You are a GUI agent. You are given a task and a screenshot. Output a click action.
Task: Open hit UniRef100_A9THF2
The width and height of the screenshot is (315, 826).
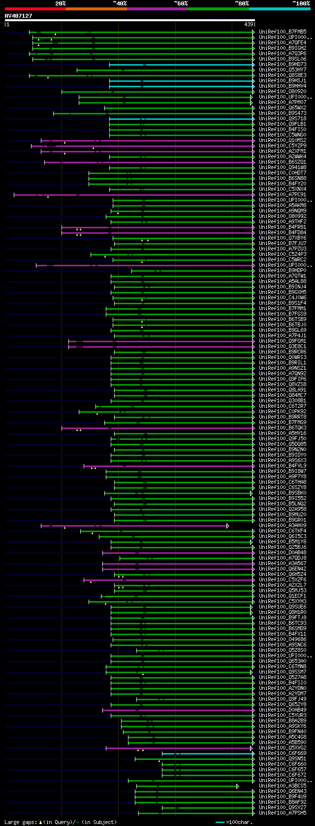tap(283, 221)
